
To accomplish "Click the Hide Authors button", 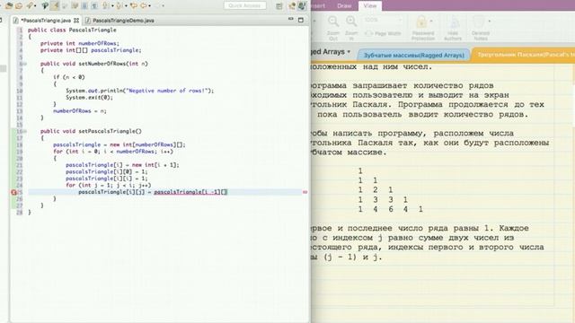I will [453, 28].
